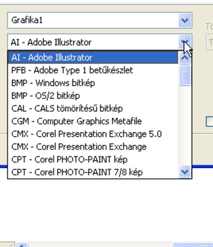Viewport: 213px width, 247px height.
Task: Collapse the file type dropdown via its arrow
Action: (x=185, y=42)
